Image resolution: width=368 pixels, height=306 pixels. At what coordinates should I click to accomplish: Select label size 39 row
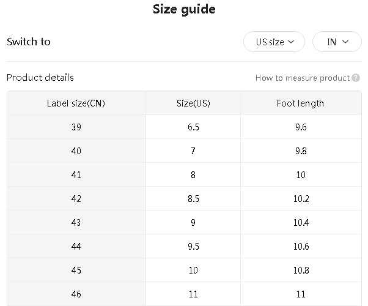[x=76, y=127]
